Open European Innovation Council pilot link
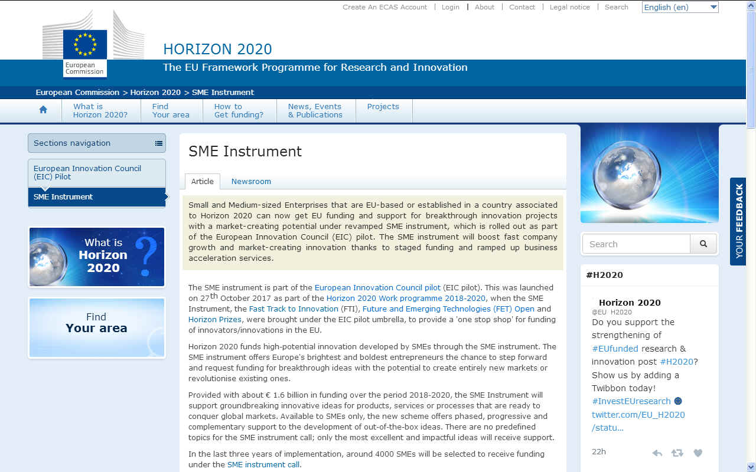 (x=377, y=288)
